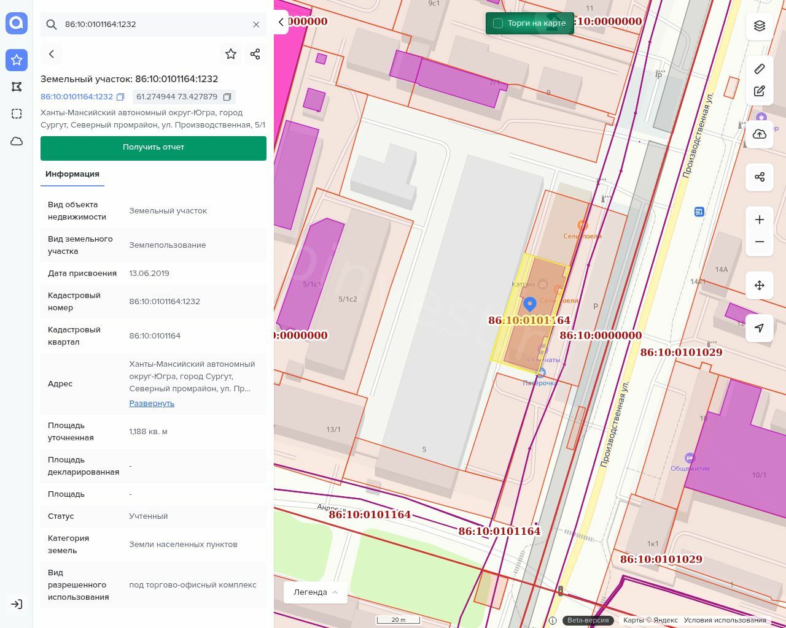Click the cadastral number search field
The height and width of the screenshot is (628, 786).
[x=154, y=25]
